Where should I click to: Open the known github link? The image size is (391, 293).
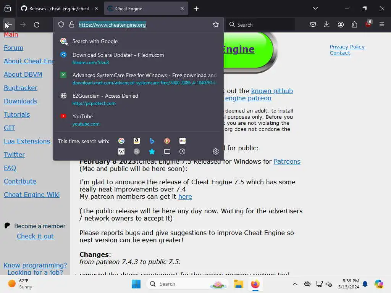[272, 91]
